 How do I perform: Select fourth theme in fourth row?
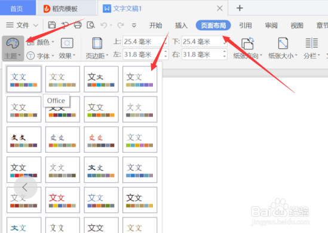(140, 170)
